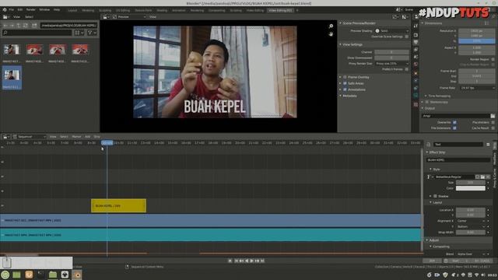The width and height of the screenshot is (498, 280).
Task: Open the Proxy Render Size dropdown
Action: click(x=391, y=64)
